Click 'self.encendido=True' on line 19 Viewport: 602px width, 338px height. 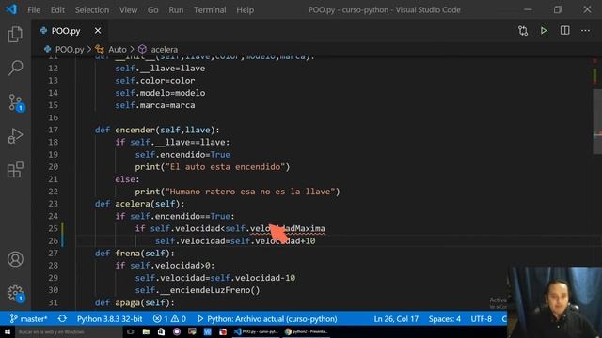pyautogui.click(x=182, y=155)
